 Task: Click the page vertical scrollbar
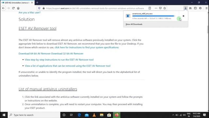[x=208, y=29]
